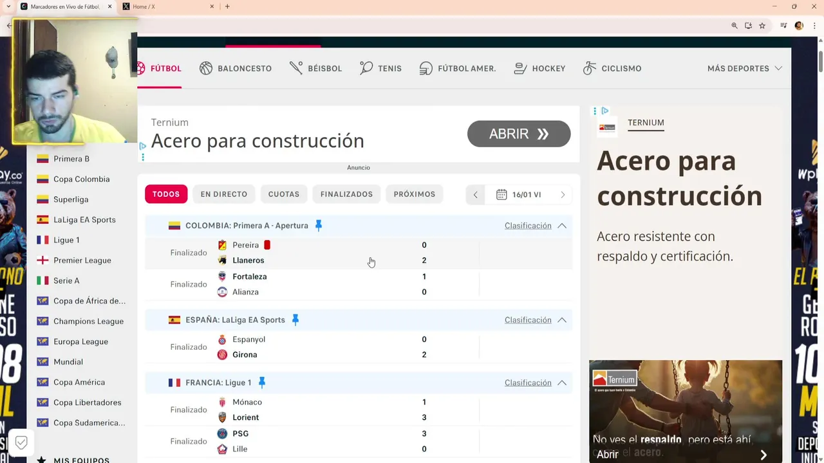The image size is (824, 463).
Task: Bookmark this page with the star icon
Action: [762, 26]
